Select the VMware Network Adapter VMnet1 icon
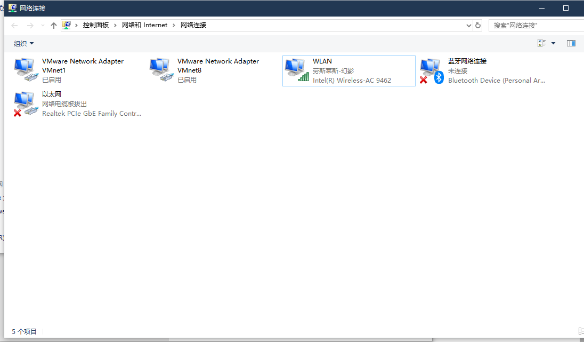Image resolution: width=584 pixels, height=342 pixels. tap(26, 70)
